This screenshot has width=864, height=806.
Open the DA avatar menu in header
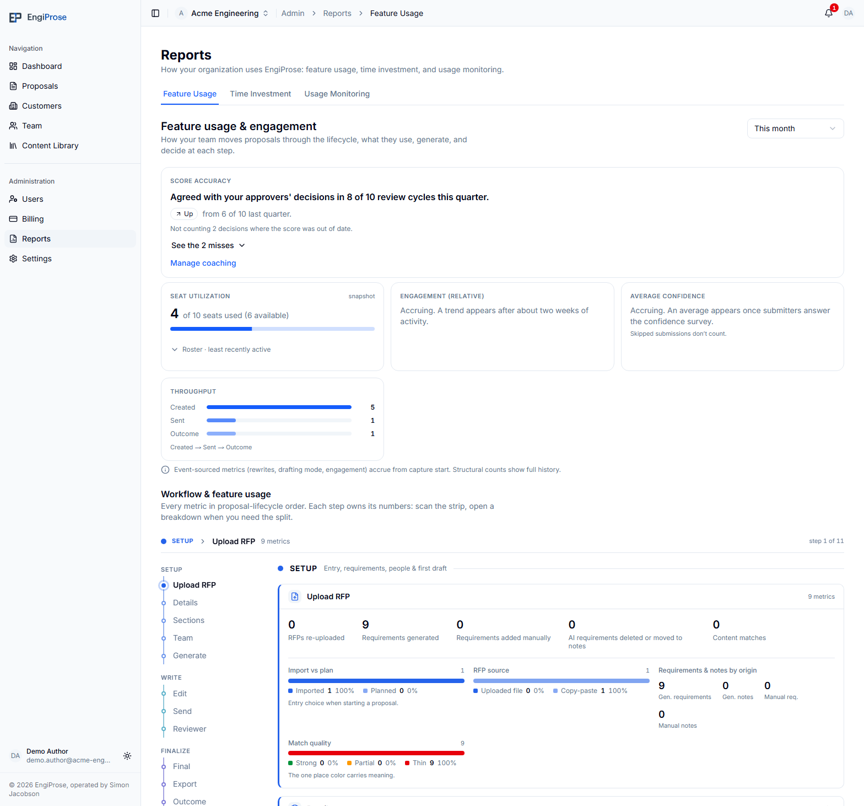tap(849, 13)
